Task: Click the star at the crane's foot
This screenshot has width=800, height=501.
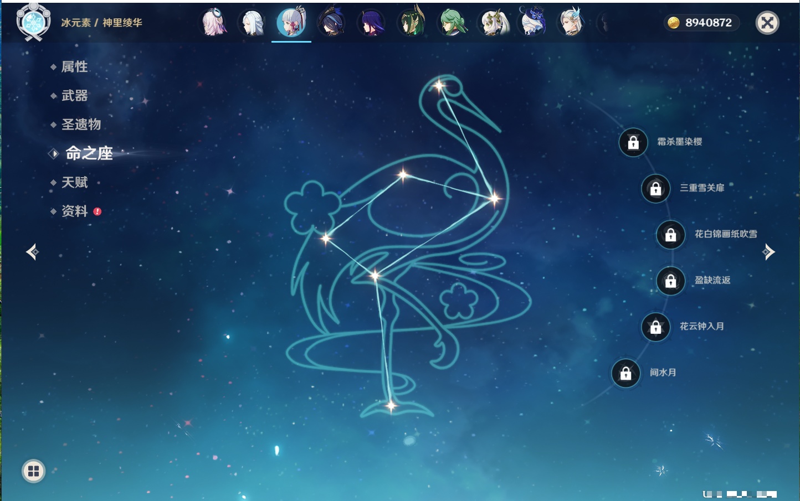Action: (391, 406)
